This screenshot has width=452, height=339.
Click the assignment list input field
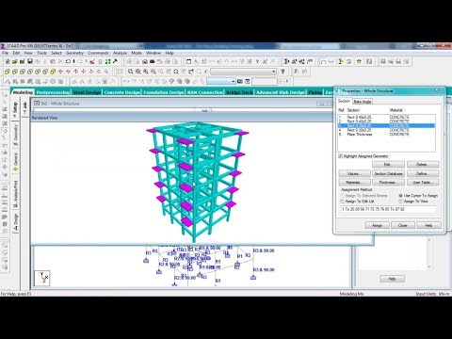click(388, 209)
